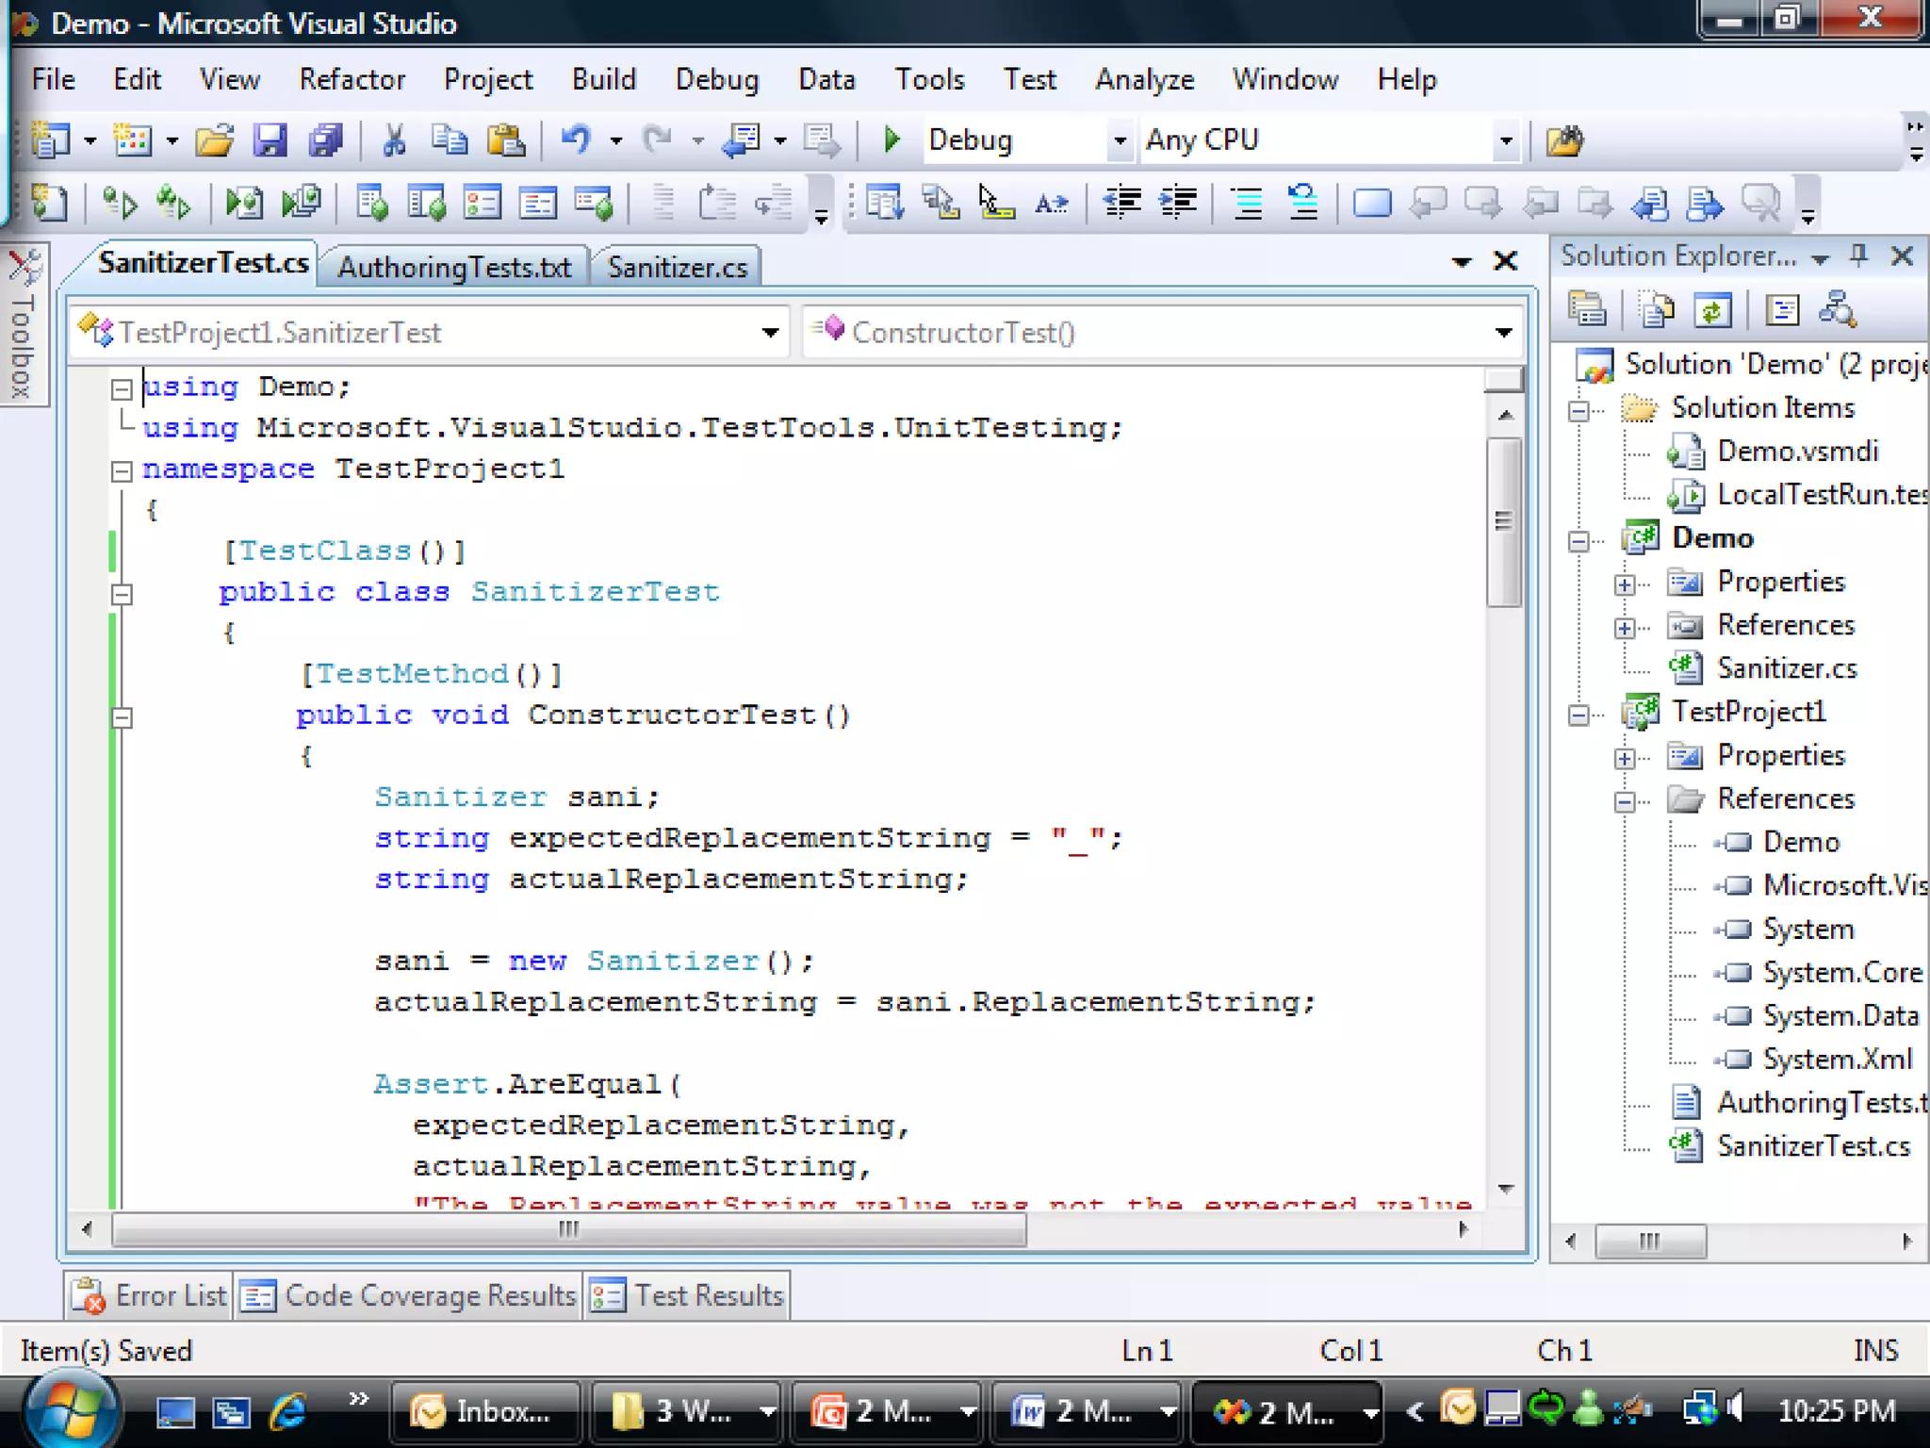Click the green Start Debugging arrow

click(891, 140)
